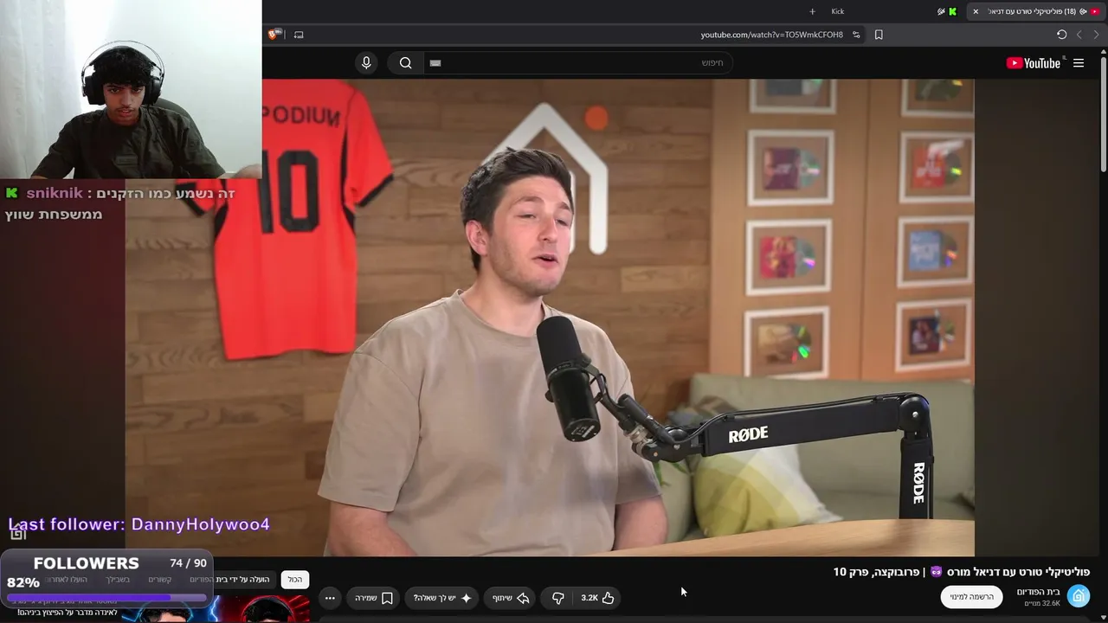
Task: Start voice search with the microphone icon
Action: click(x=366, y=62)
